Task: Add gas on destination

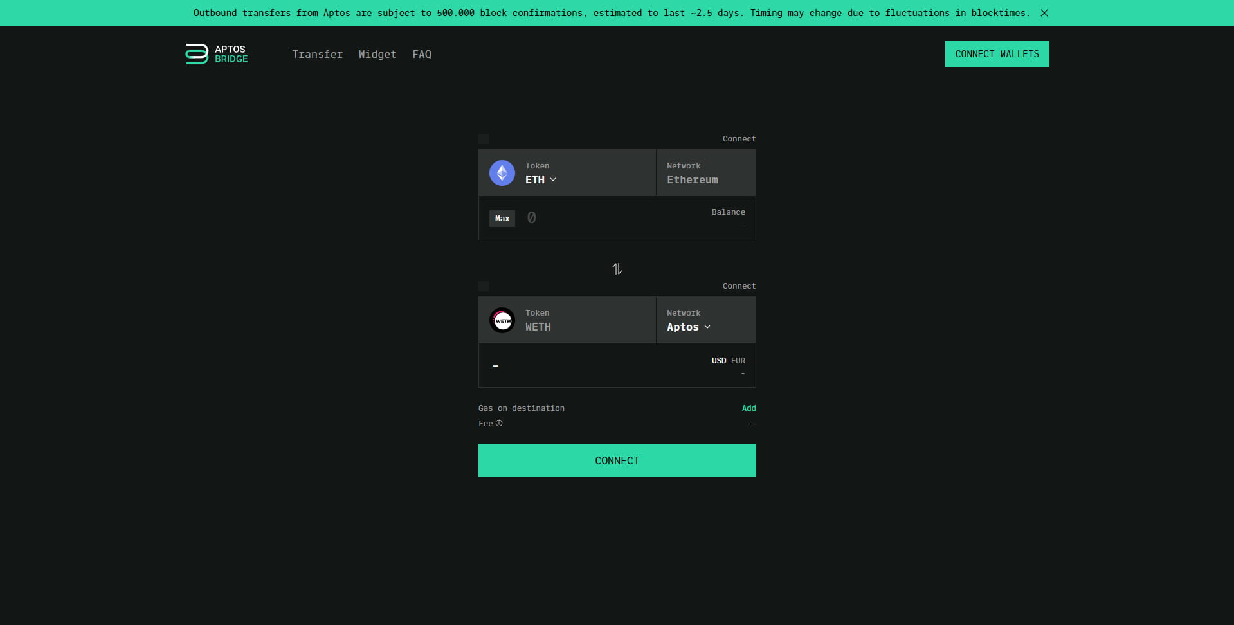Action: 749,408
